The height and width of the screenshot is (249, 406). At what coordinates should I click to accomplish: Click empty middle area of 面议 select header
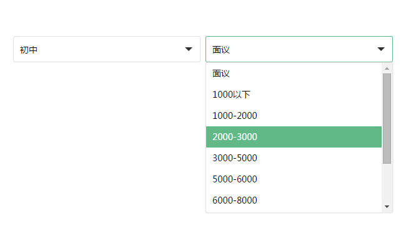click(x=300, y=49)
